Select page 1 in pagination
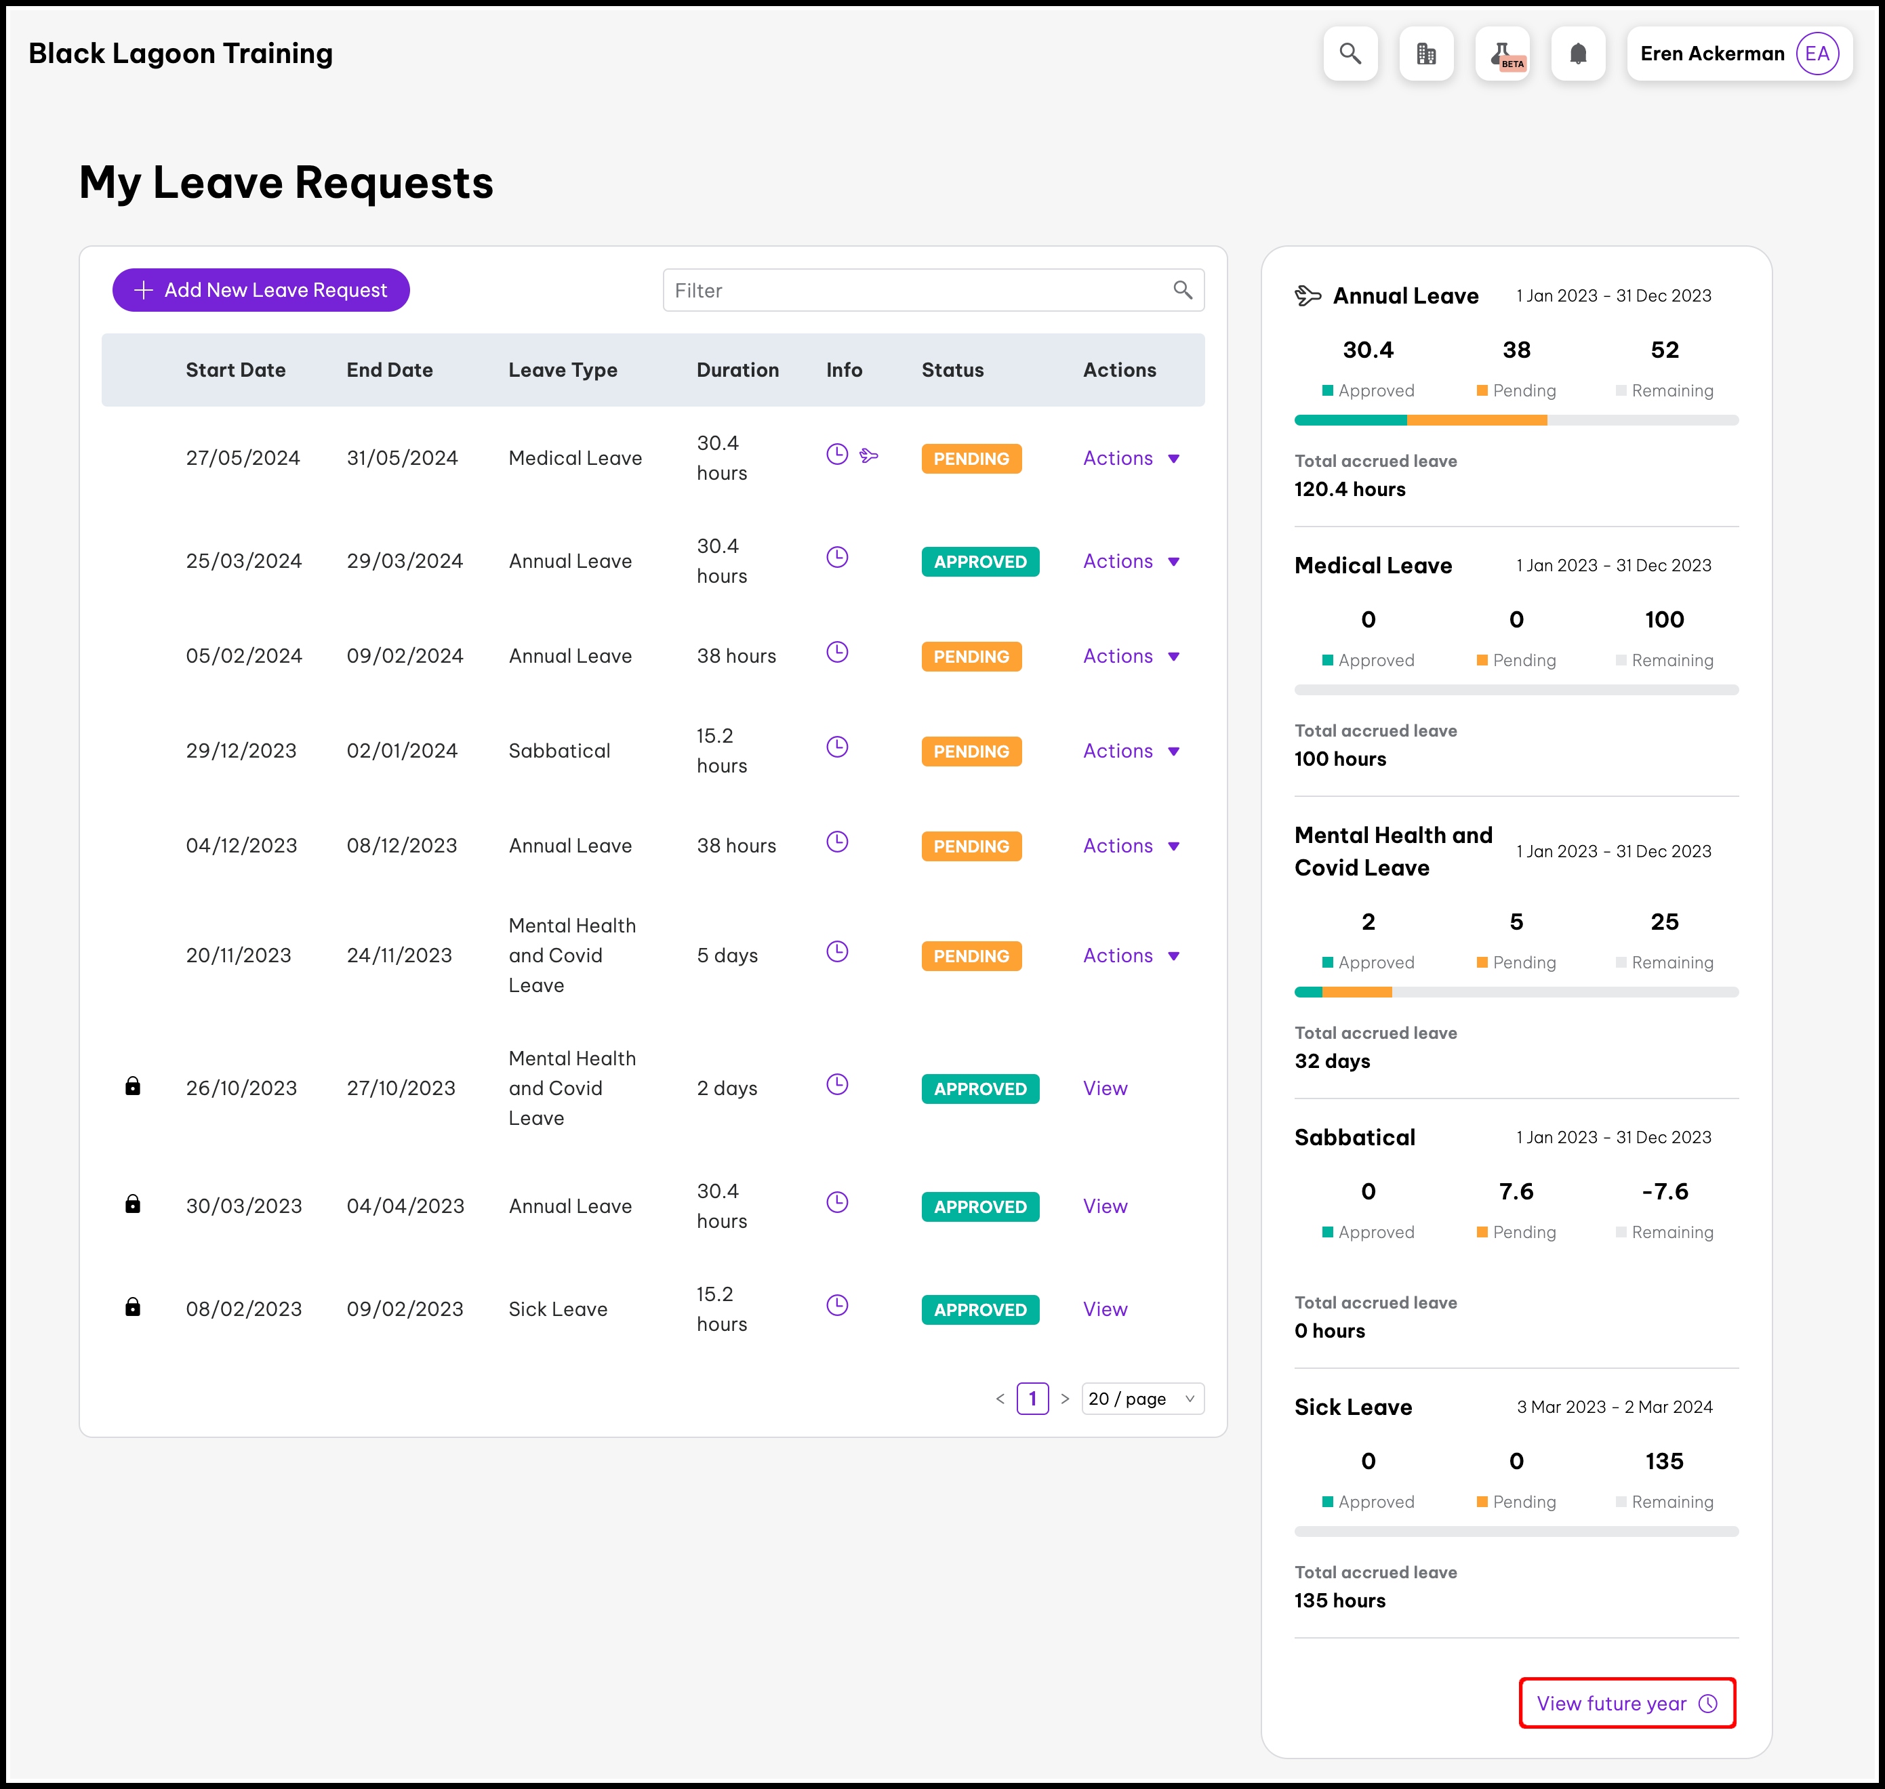The height and width of the screenshot is (1789, 1885). (1032, 1398)
